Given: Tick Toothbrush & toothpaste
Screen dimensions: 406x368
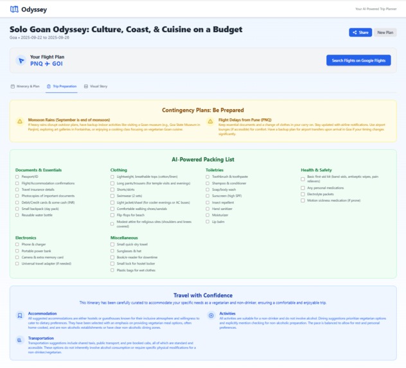Looking at the screenshot, I should (207, 177).
